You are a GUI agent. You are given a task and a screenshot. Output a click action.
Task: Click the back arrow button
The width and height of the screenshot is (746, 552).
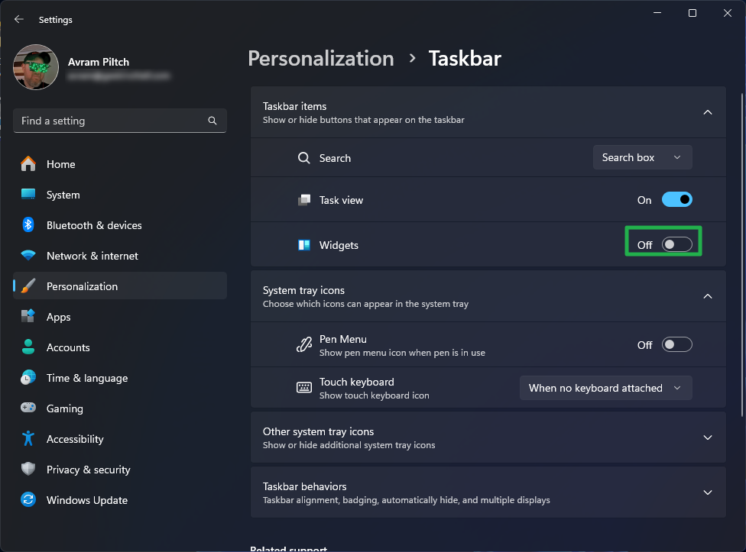pyautogui.click(x=18, y=19)
